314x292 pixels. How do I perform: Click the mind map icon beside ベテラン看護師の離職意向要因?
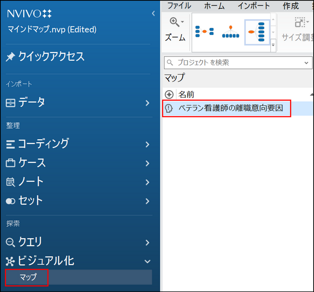169,108
